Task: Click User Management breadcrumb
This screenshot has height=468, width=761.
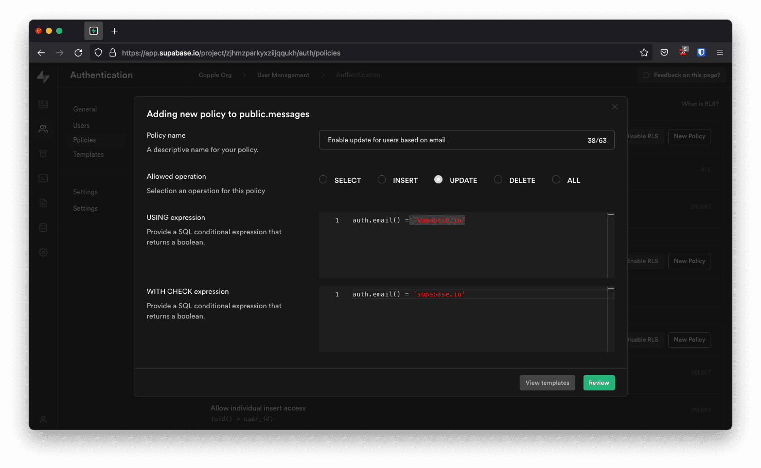Action: click(284, 75)
